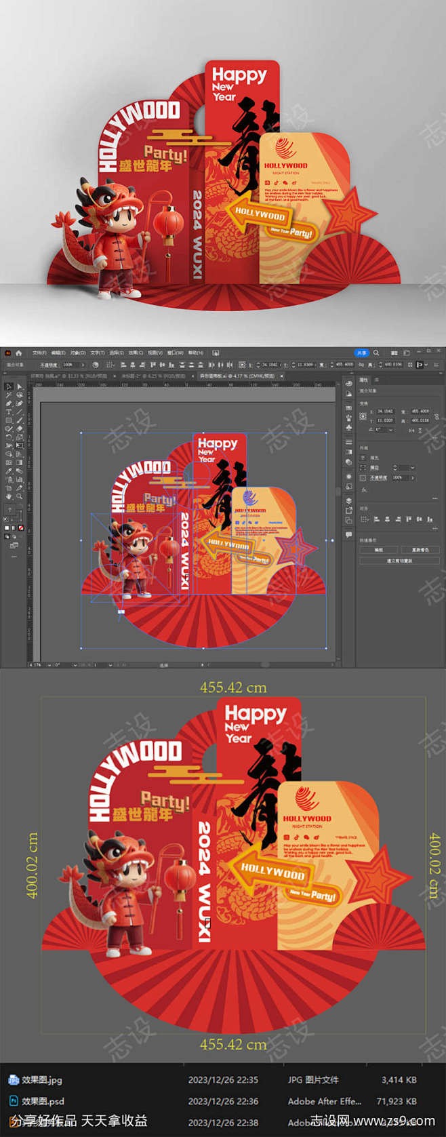Switch to the 属性 panel tab
Image resolution: width=446 pixels, height=1137 pixels.
point(364,380)
